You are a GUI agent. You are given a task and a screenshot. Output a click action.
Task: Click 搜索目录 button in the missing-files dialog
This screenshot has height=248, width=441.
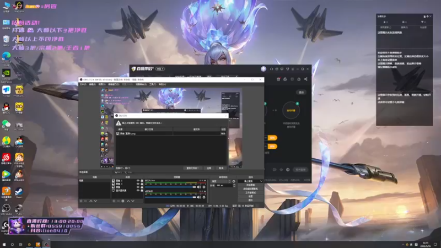pos(192,168)
